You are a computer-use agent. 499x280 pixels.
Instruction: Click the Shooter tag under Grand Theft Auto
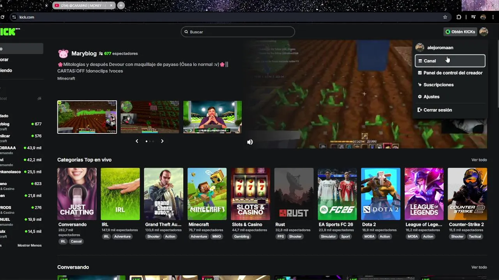pos(153,236)
